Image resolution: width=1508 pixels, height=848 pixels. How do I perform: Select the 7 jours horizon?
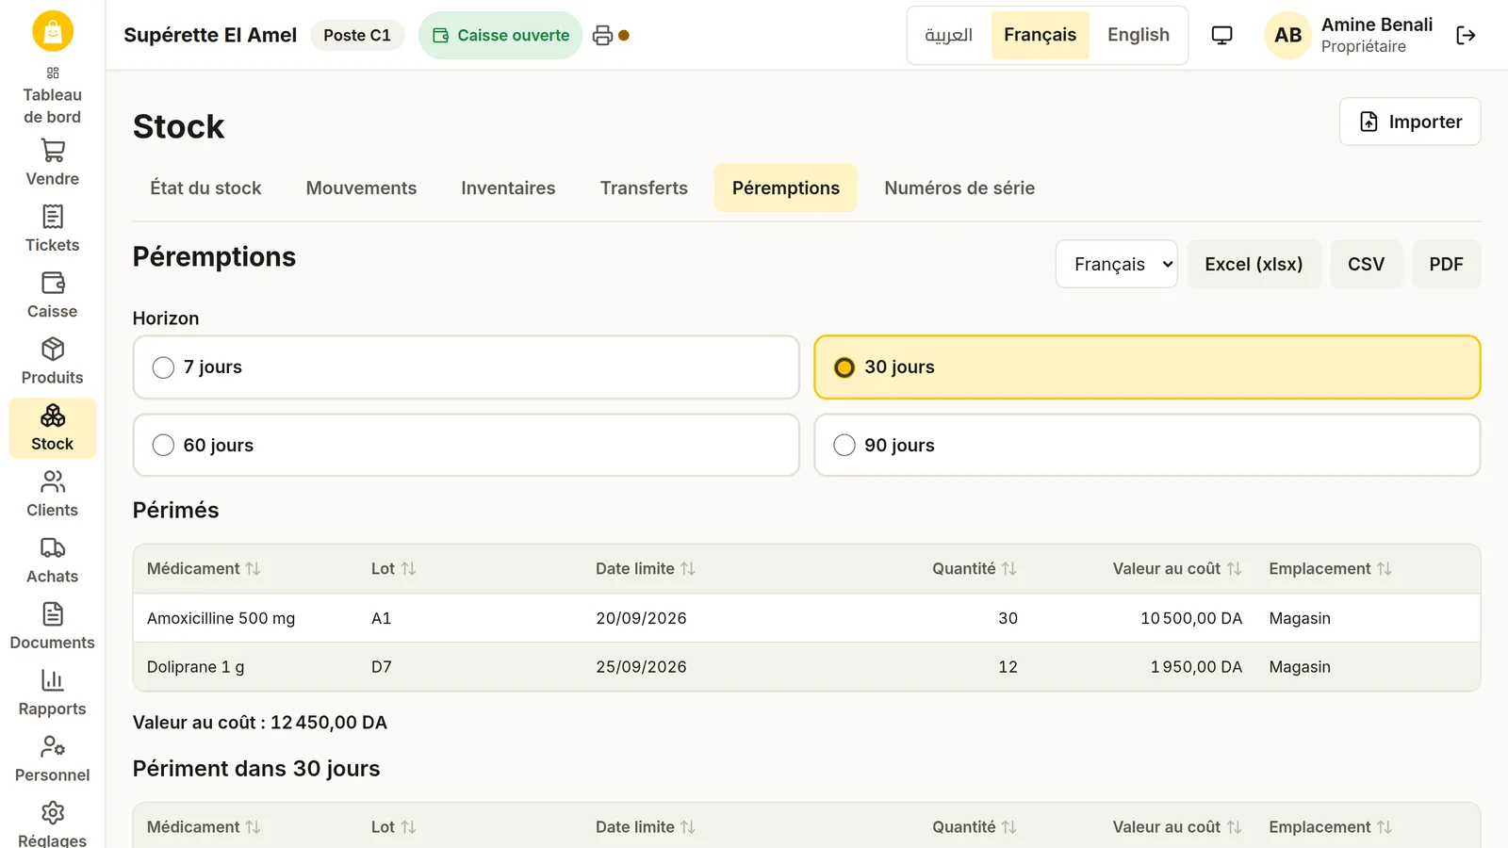pyautogui.click(x=467, y=367)
